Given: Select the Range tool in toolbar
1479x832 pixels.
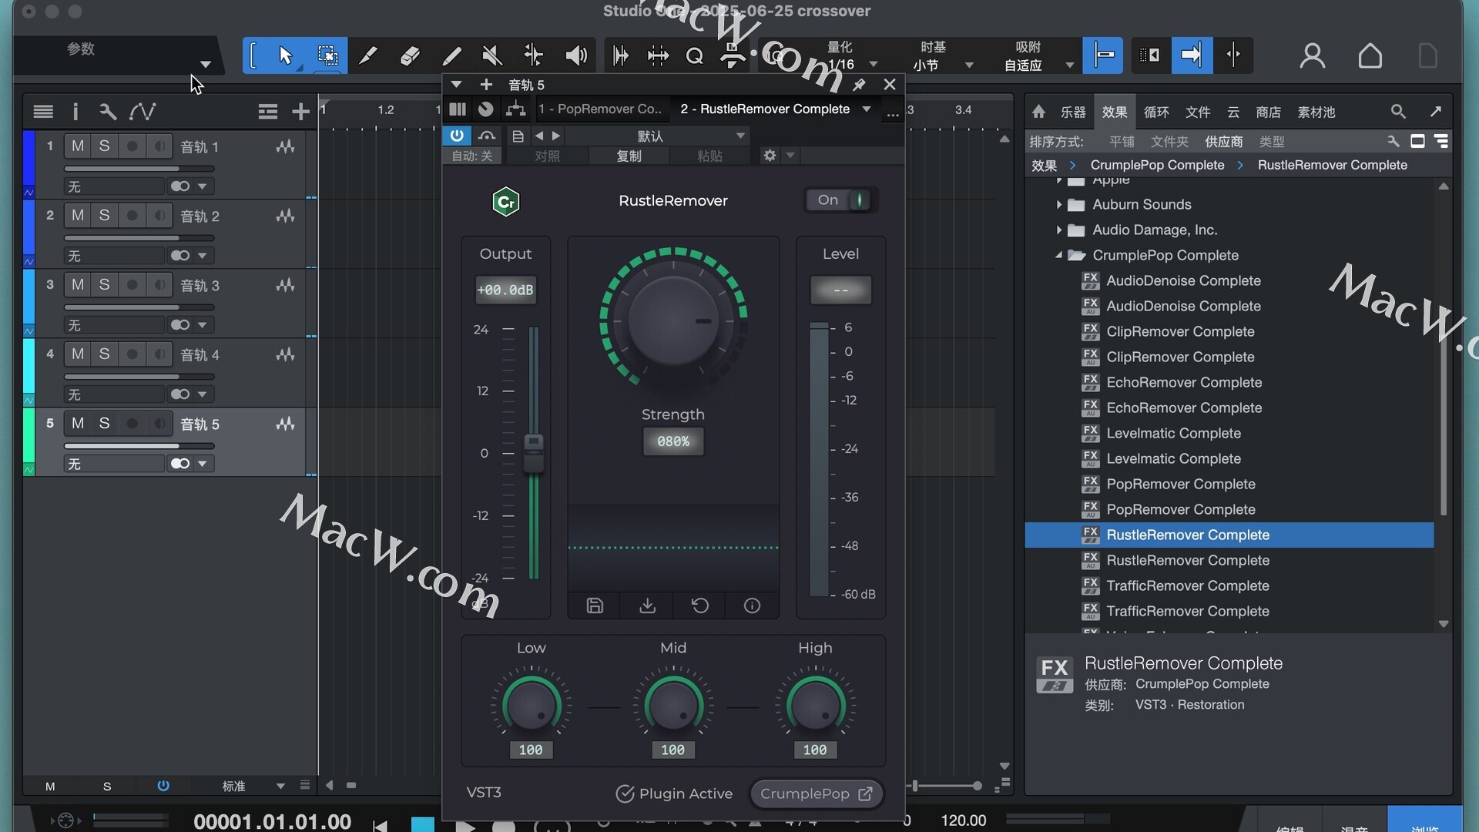Looking at the screenshot, I should click(x=327, y=55).
